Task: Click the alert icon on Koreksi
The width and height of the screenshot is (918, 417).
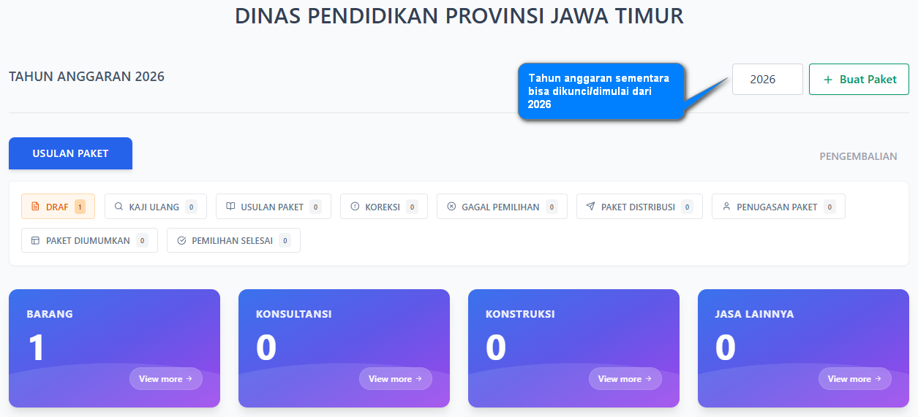Action: pos(355,207)
